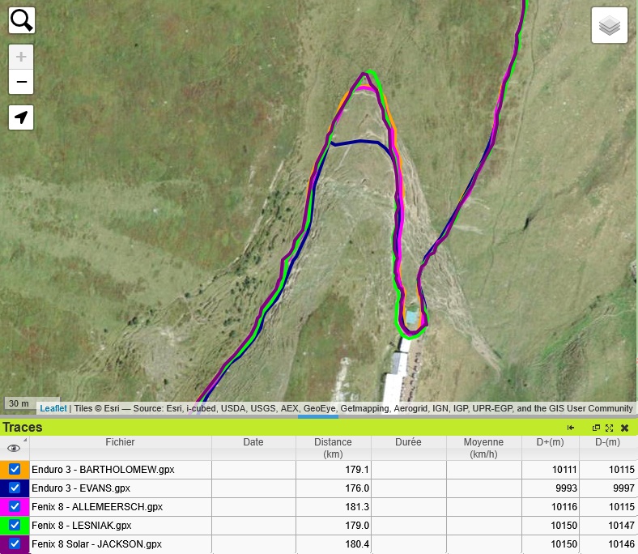Zoom out of the map
Image resolution: width=638 pixels, height=554 pixels.
(21, 82)
